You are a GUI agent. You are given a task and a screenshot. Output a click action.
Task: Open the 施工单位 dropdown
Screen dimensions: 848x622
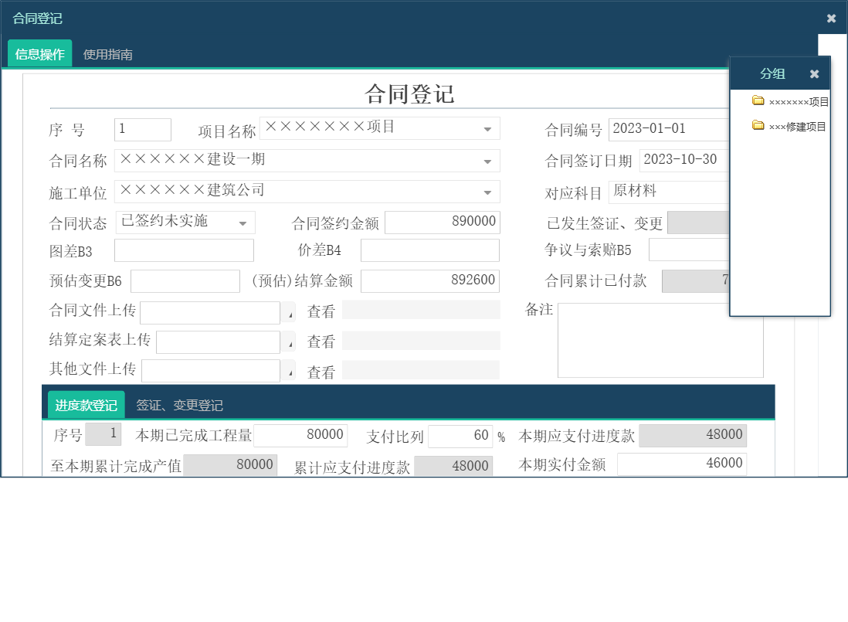click(488, 192)
